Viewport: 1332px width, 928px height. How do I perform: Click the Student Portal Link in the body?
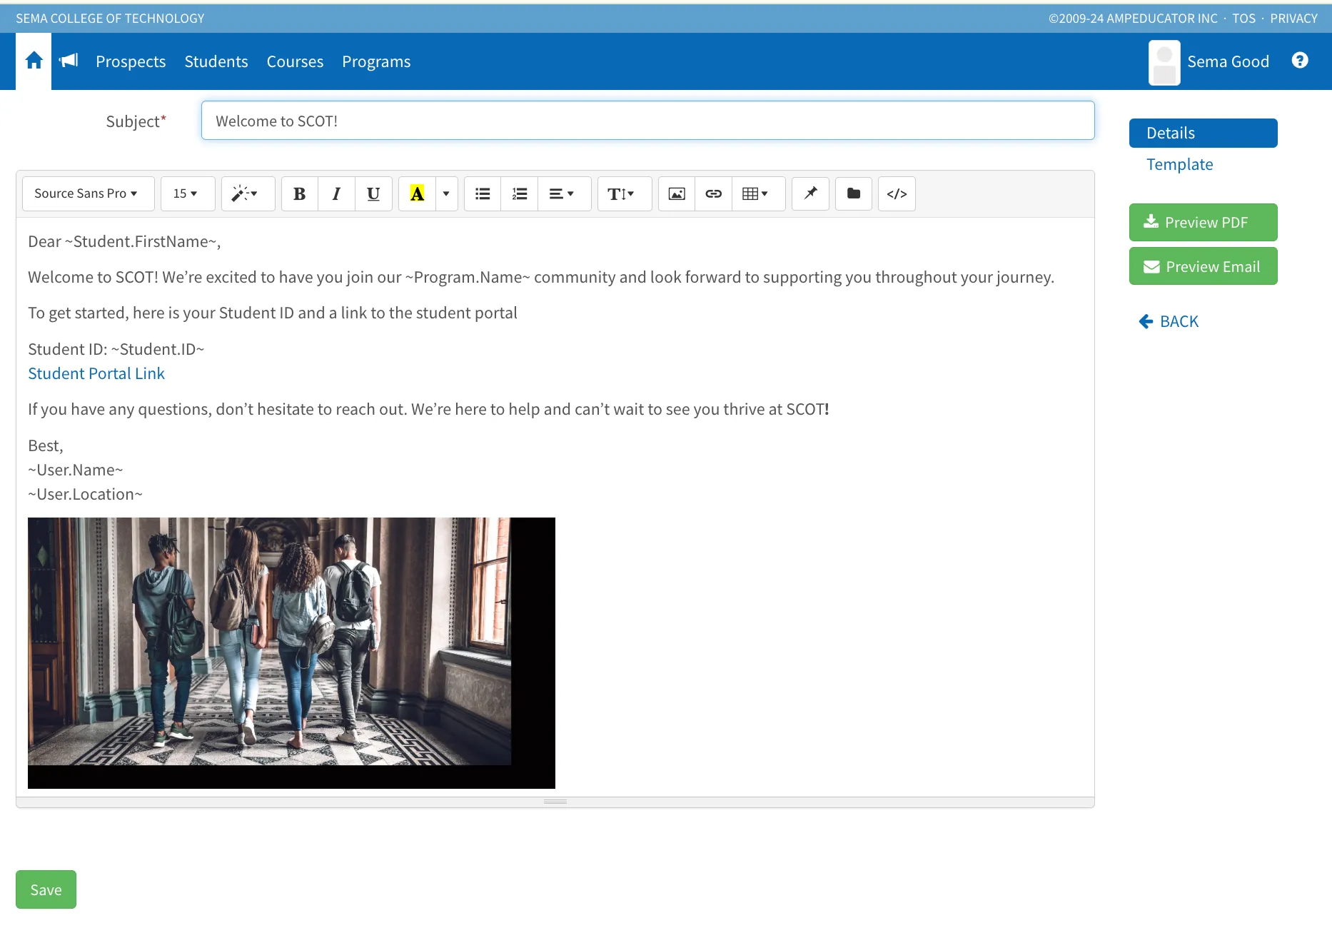pos(96,373)
